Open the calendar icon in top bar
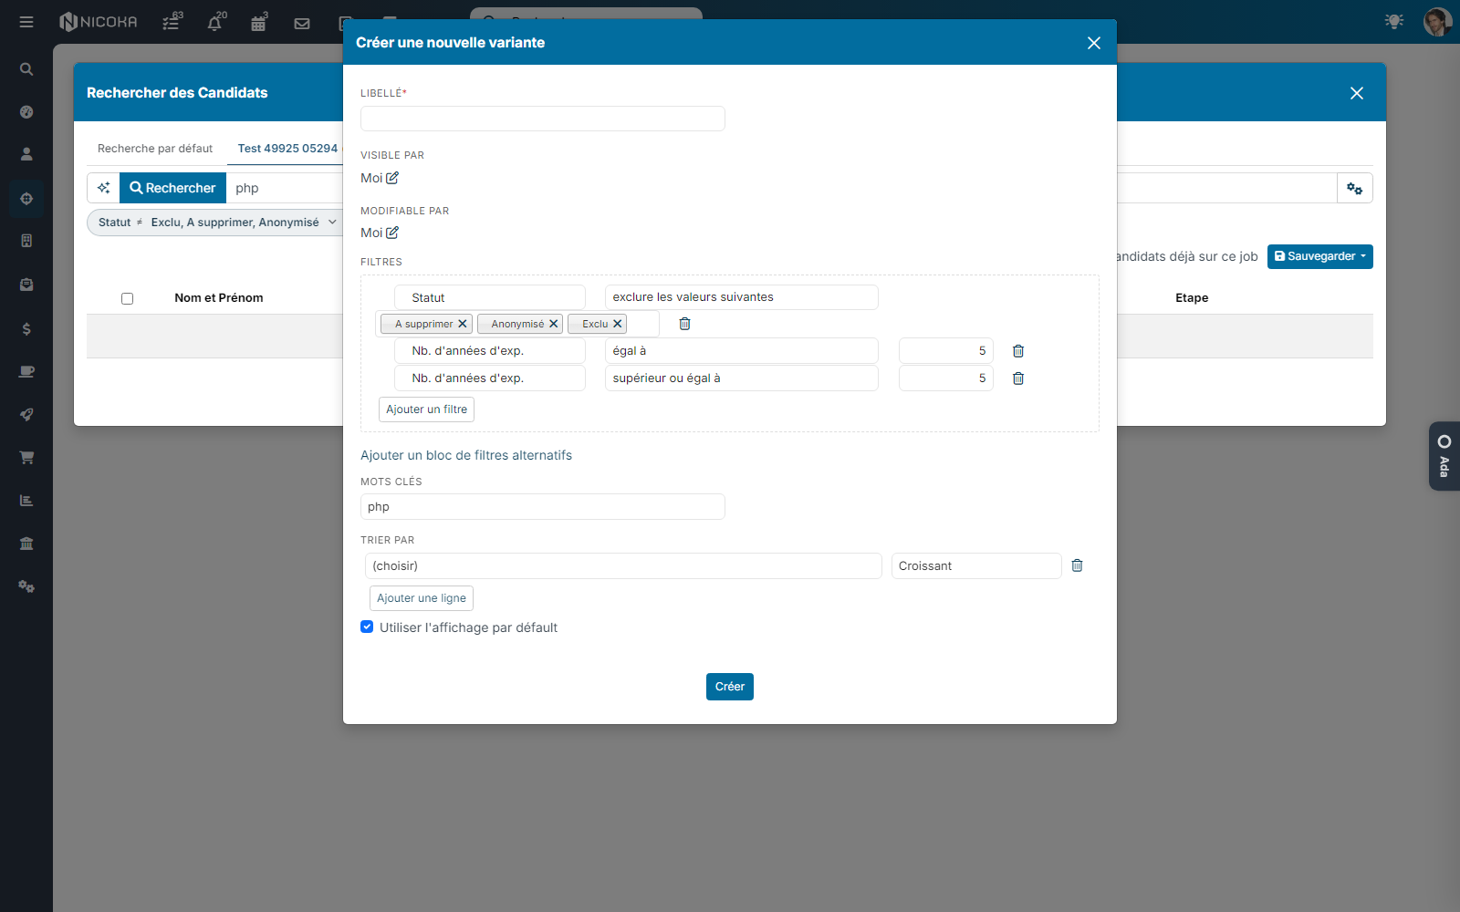The width and height of the screenshot is (1460, 912). point(259,22)
